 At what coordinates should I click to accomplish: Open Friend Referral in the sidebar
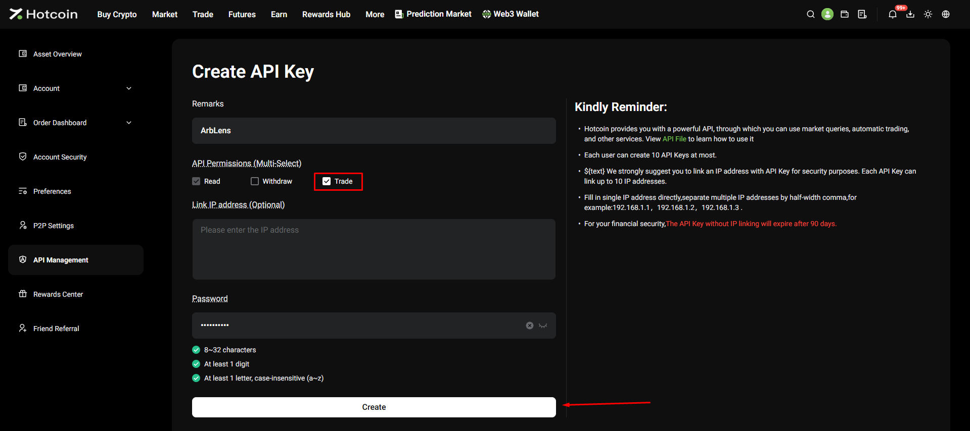pos(76,329)
